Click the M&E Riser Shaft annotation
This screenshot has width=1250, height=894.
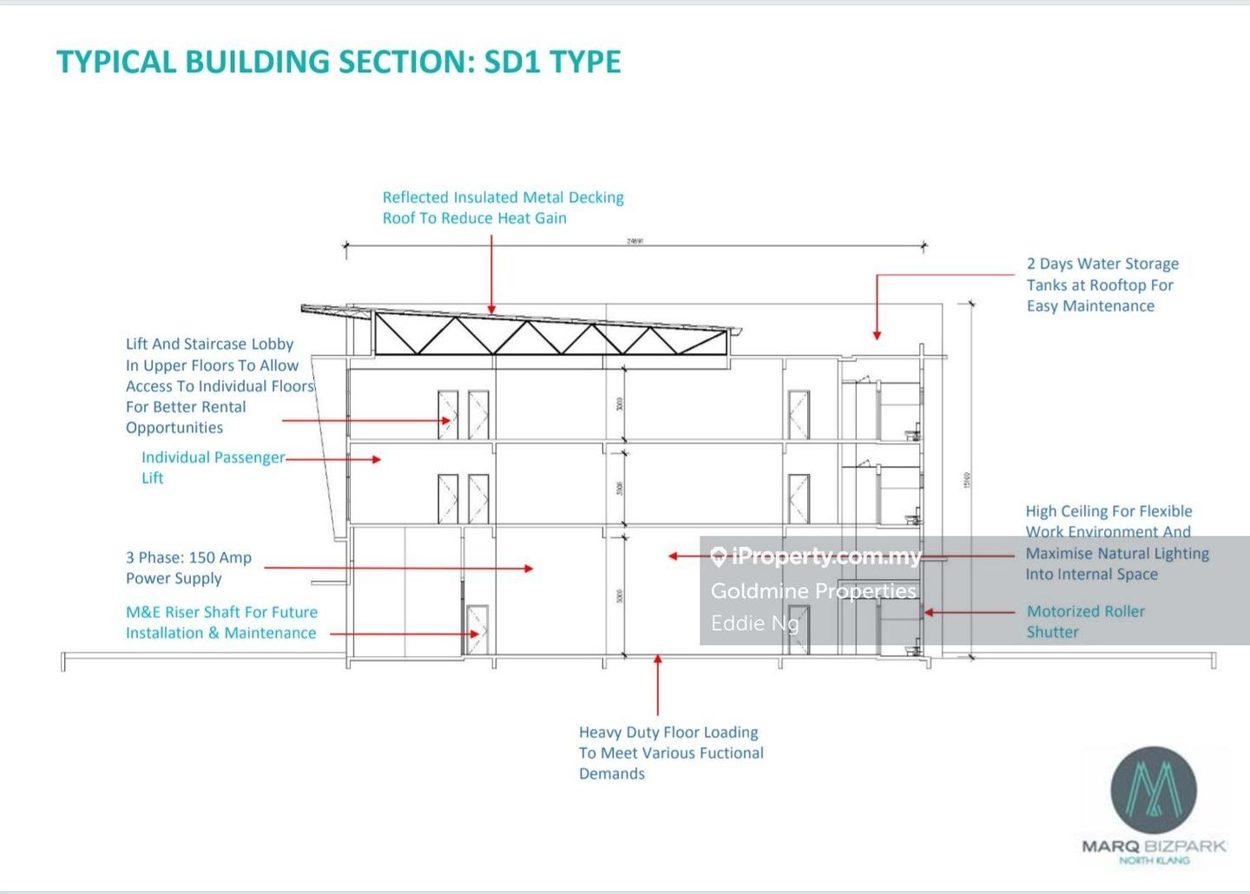[221, 622]
